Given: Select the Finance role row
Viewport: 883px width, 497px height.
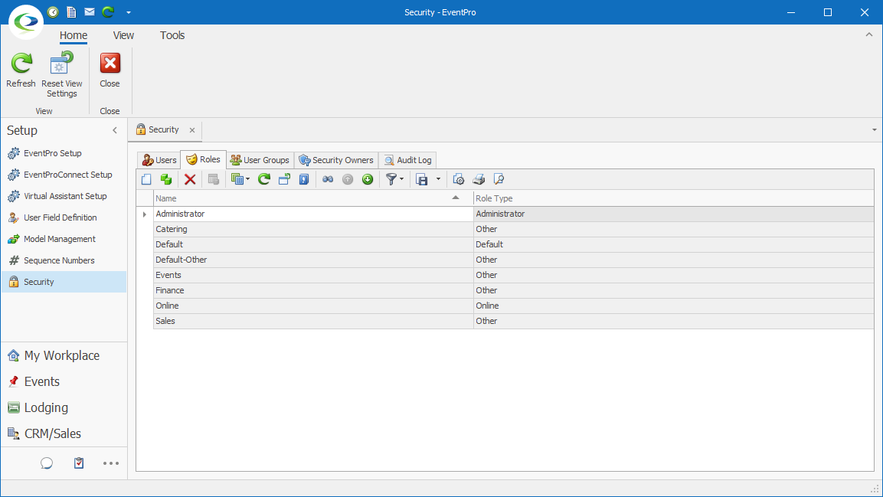Looking at the screenshot, I should (x=514, y=290).
